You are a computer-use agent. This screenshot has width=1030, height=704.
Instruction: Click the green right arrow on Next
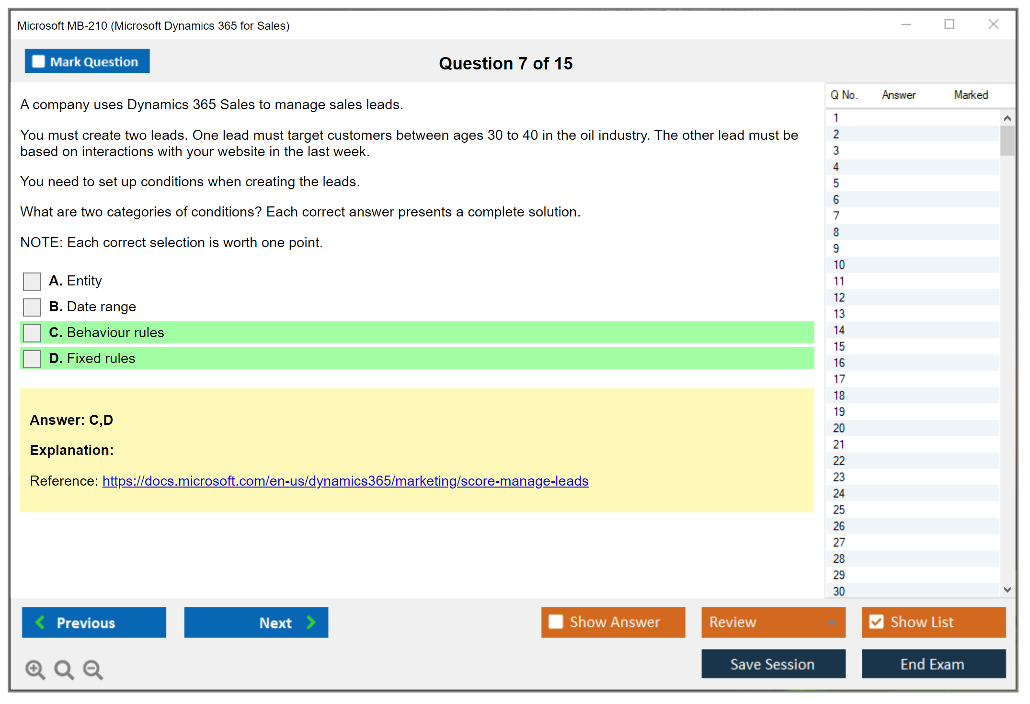click(x=311, y=622)
